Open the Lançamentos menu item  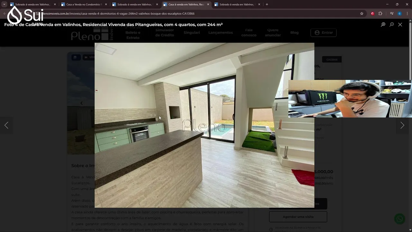(x=220, y=33)
